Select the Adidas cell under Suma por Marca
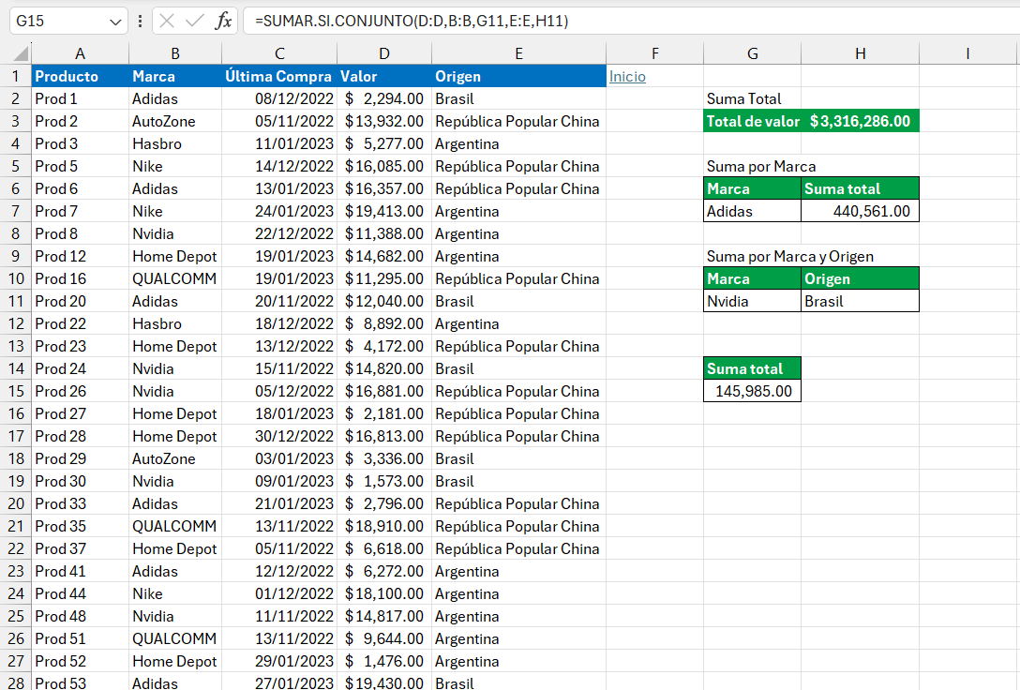 (752, 211)
